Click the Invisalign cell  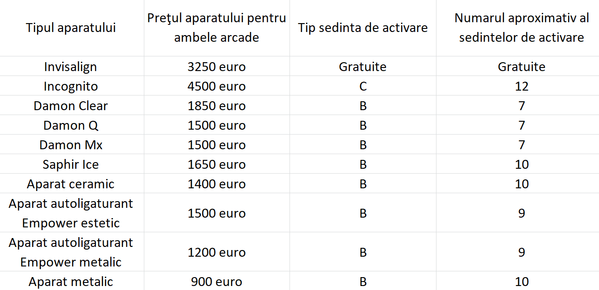(71, 67)
